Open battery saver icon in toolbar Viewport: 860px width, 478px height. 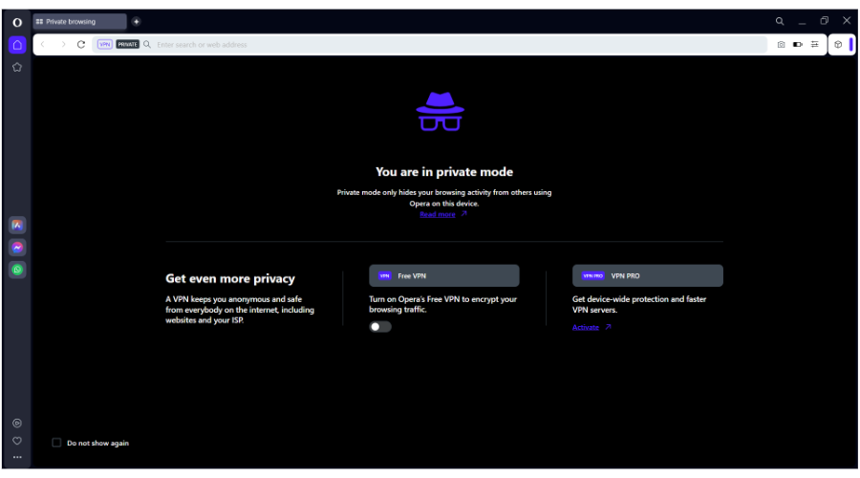pyautogui.click(x=798, y=44)
